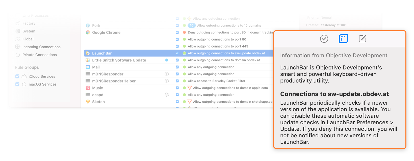Click the red deny dot on Chrome's tracking rule

coord(185,32)
